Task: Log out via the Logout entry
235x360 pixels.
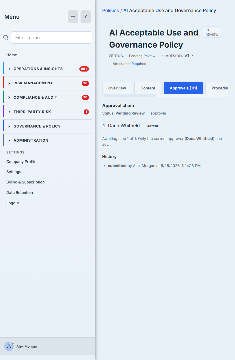Action: (13, 203)
